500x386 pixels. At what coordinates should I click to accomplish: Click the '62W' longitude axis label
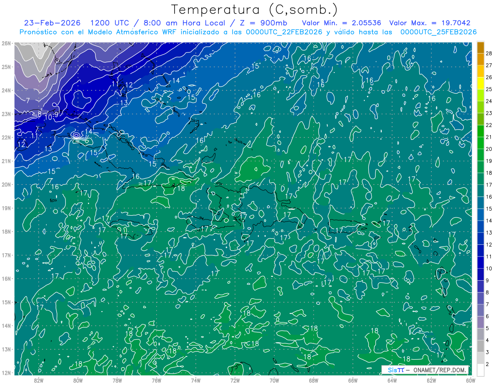tap(431, 380)
